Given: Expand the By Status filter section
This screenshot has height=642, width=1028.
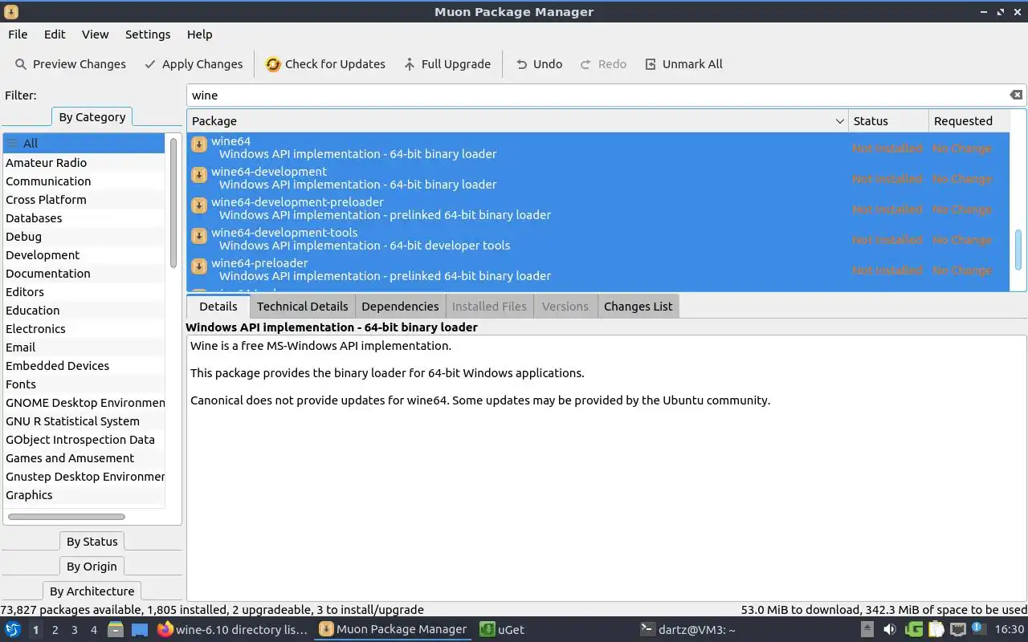Looking at the screenshot, I should point(92,542).
